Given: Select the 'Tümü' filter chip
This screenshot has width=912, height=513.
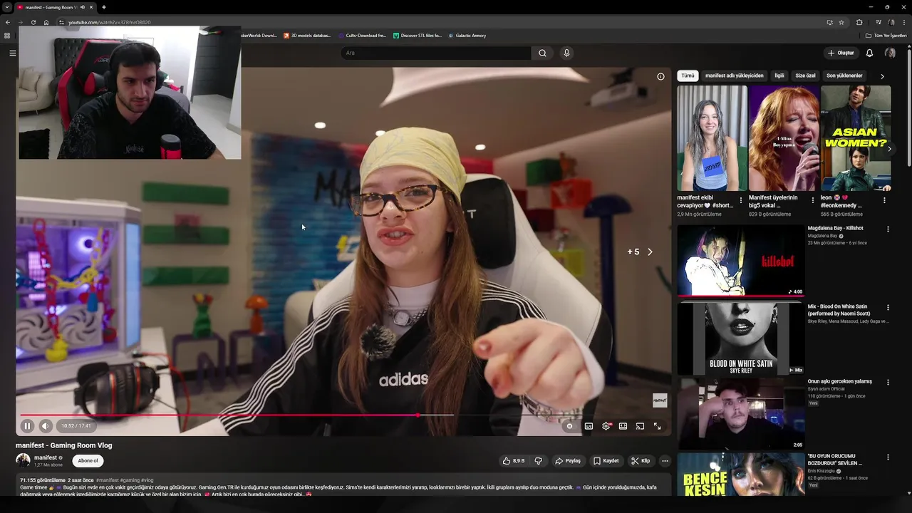Looking at the screenshot, I should (x=688, y=76).
